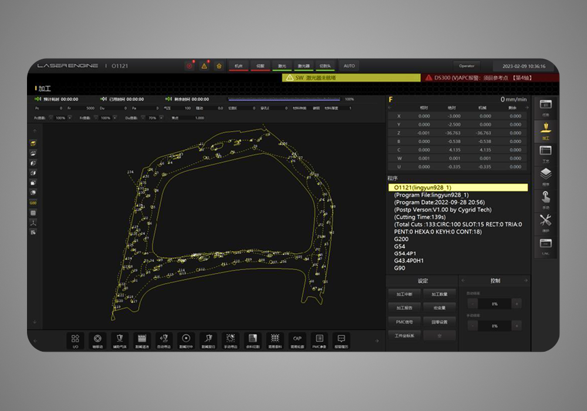Click left arrow in coordinate table header
Viewport: 587px width, 411px height.
click(390, 108)
